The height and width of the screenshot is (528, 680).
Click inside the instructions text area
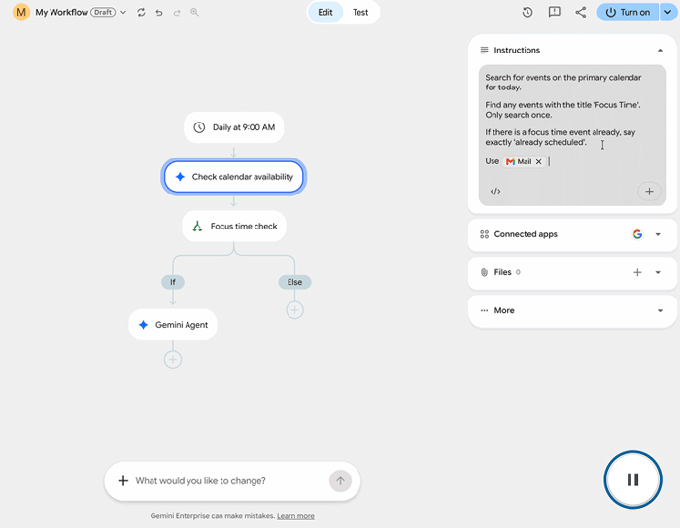point(572,135)
